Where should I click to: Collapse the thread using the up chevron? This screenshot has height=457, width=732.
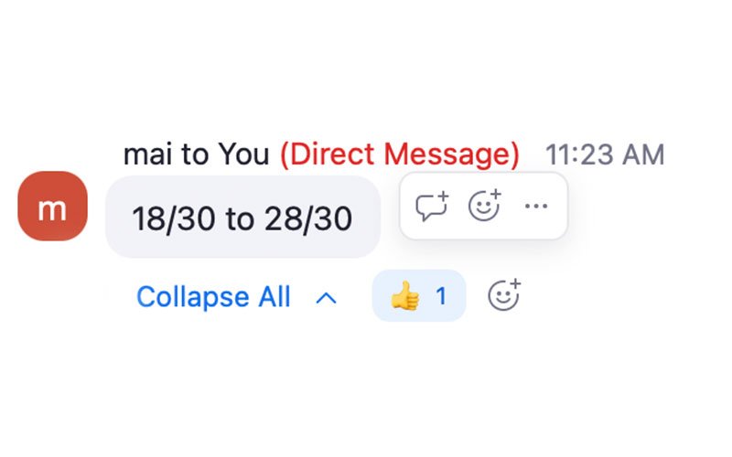point(326,297)
